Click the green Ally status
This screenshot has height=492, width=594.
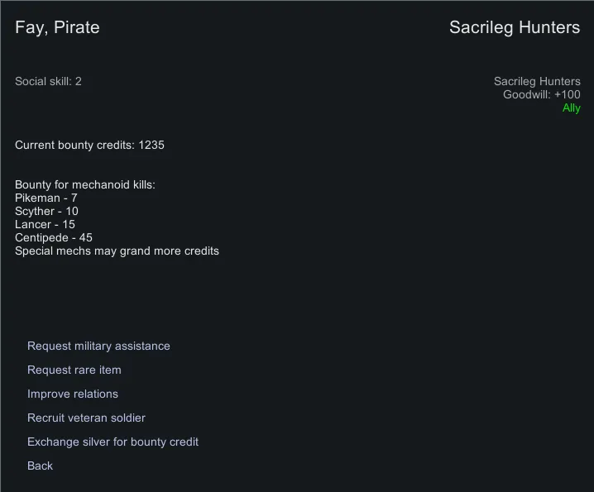(571, 107)
